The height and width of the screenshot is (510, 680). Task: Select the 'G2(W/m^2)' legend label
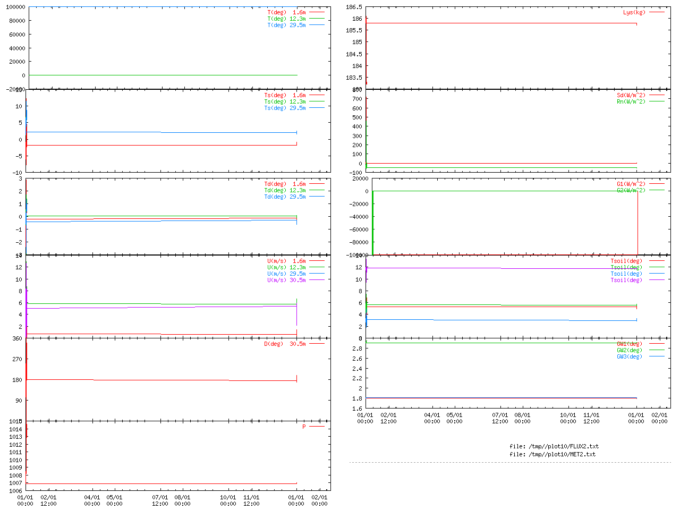coord(631,191)
